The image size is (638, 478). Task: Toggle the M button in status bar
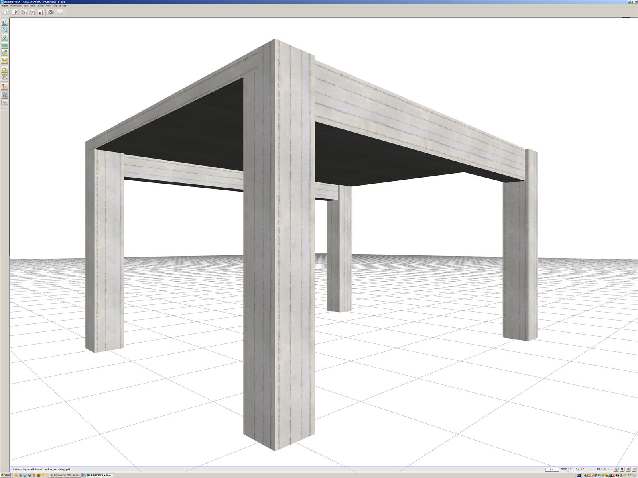click(622, 470)
